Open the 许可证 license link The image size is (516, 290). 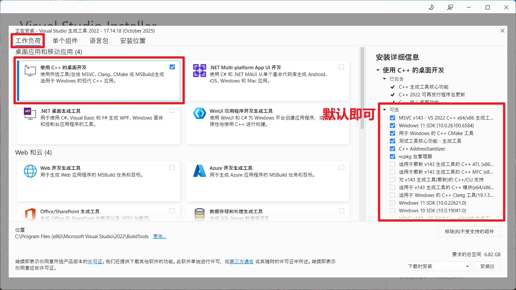coord(95,262)
